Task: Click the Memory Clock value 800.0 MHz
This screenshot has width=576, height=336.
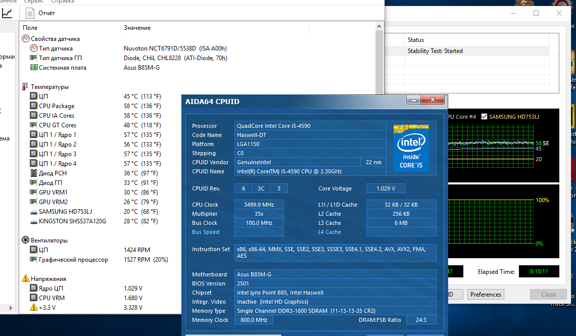Action: point(254,320)
